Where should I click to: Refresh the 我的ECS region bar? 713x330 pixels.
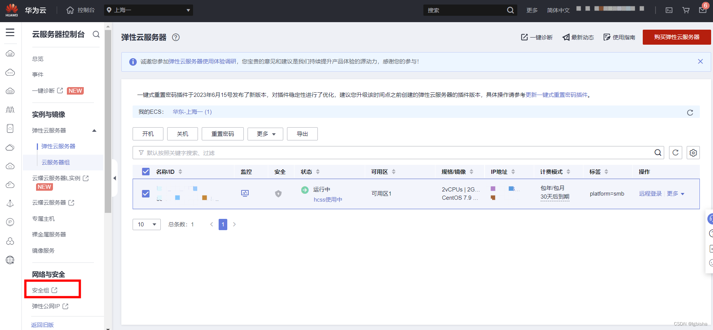tap(690, 112)
